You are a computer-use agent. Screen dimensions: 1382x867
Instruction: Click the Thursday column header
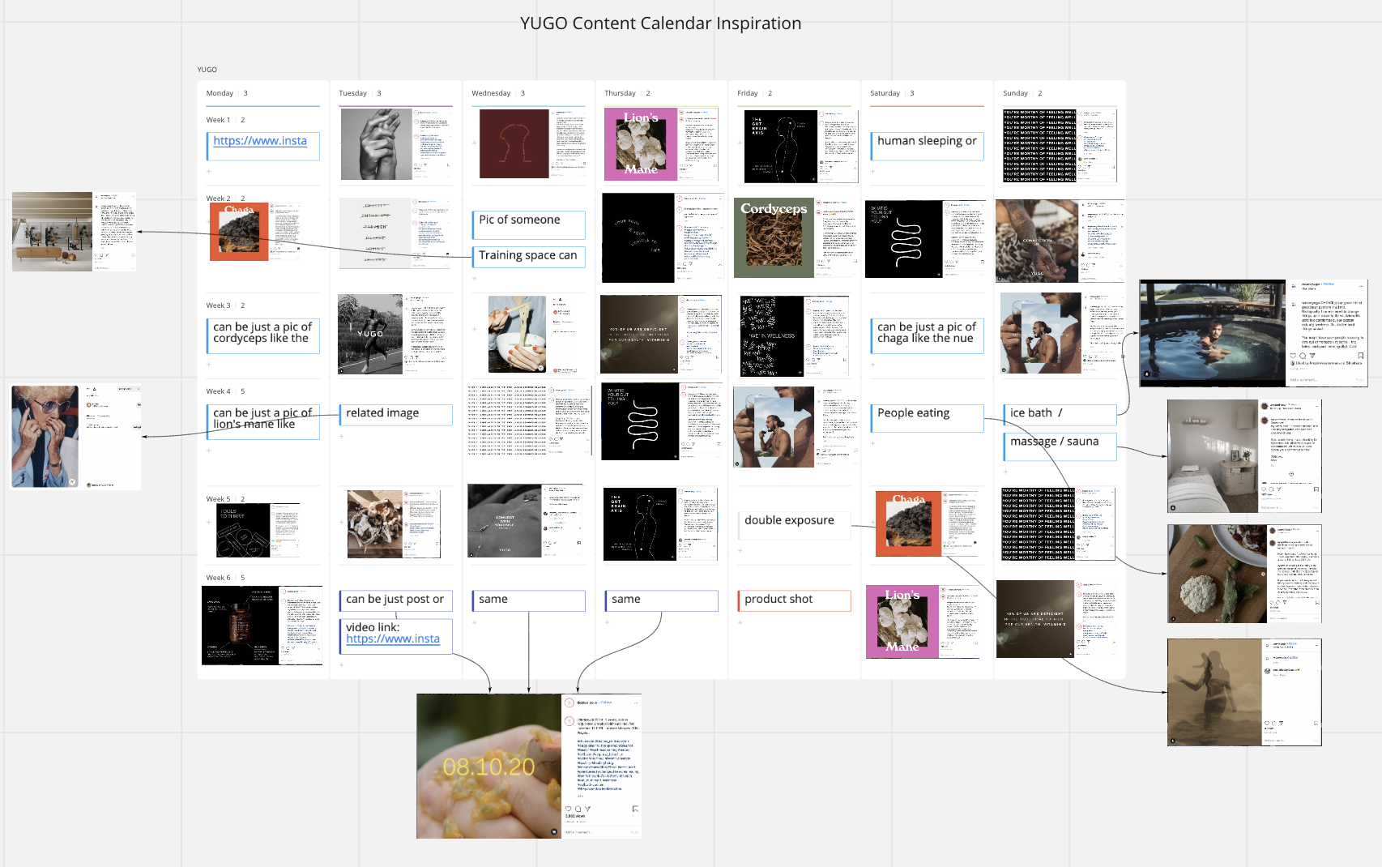620,93
